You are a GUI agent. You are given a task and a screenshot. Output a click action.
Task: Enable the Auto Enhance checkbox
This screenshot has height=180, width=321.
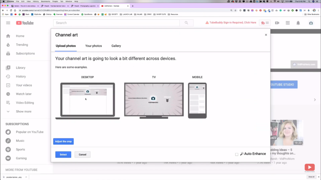tap(237, 154)
